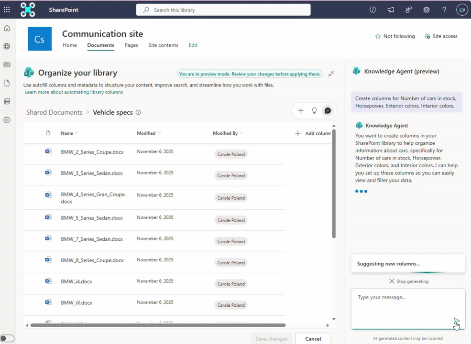Click the info icon next to Vehicle specs
This screenshot has height=344, width=471.
click(x=138, y=112)
